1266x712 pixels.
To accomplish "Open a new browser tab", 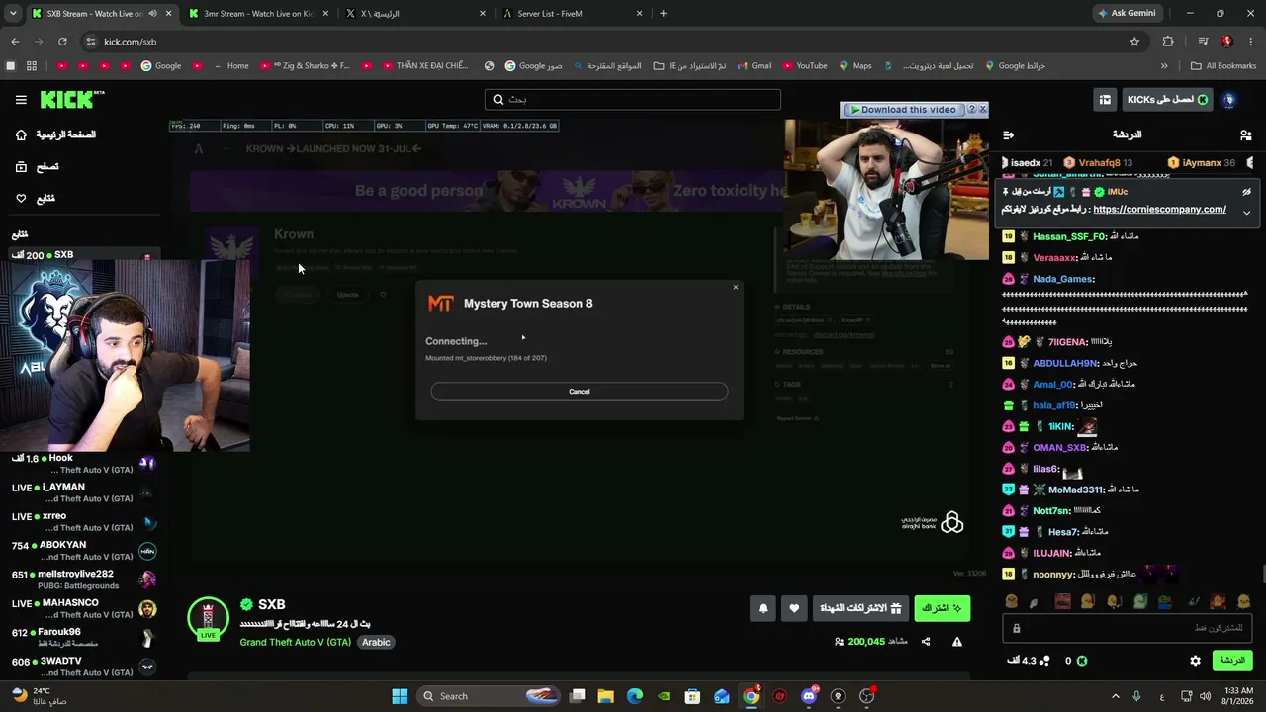I will tap(663, 14).
